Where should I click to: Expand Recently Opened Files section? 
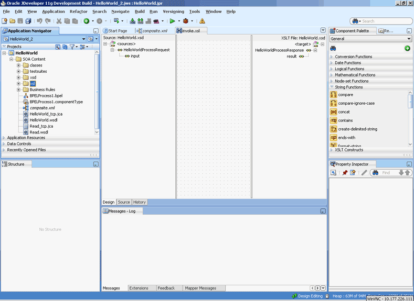click(x=4, y=150)
